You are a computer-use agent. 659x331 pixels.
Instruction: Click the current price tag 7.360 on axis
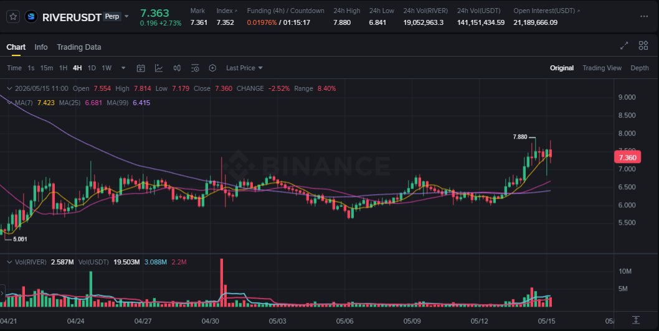click(x=627, y=157)
